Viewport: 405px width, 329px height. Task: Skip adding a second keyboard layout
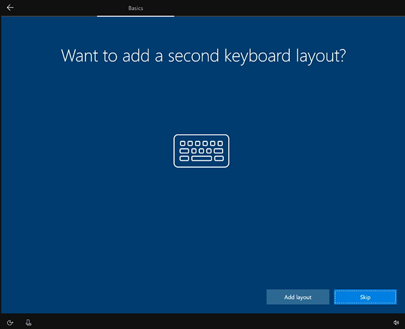[x=365, y=297]
